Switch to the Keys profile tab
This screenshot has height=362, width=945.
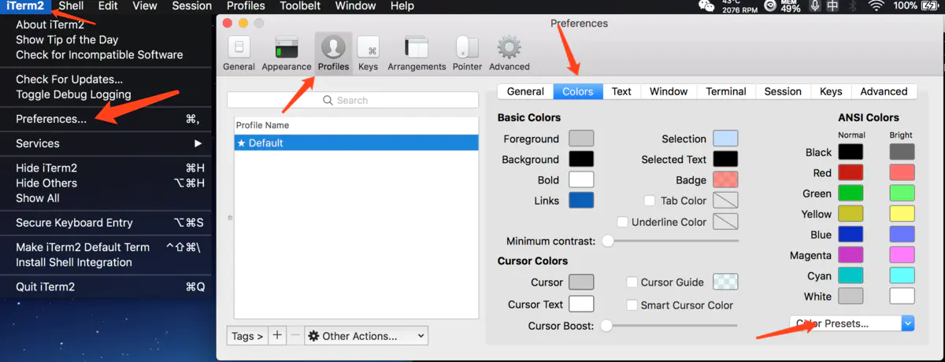coord(831,91)
